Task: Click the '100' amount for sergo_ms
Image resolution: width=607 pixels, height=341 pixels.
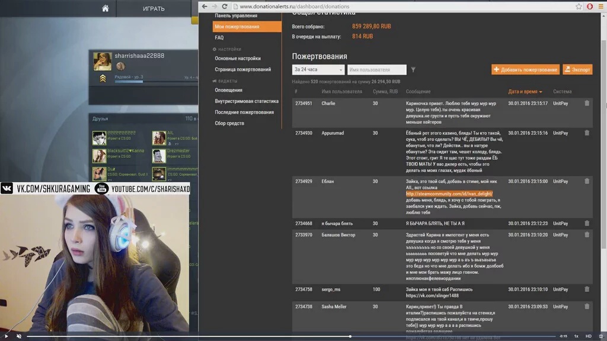Action: 376,289
